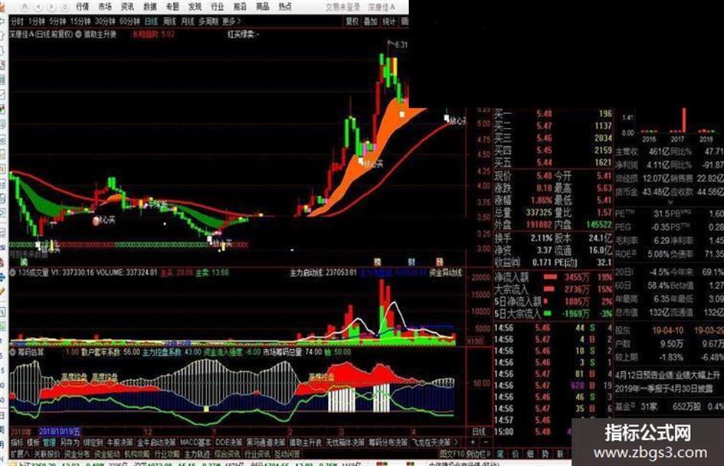The image size is (724, 466).
Task: Click the 另存为 button
Action: 70,442
